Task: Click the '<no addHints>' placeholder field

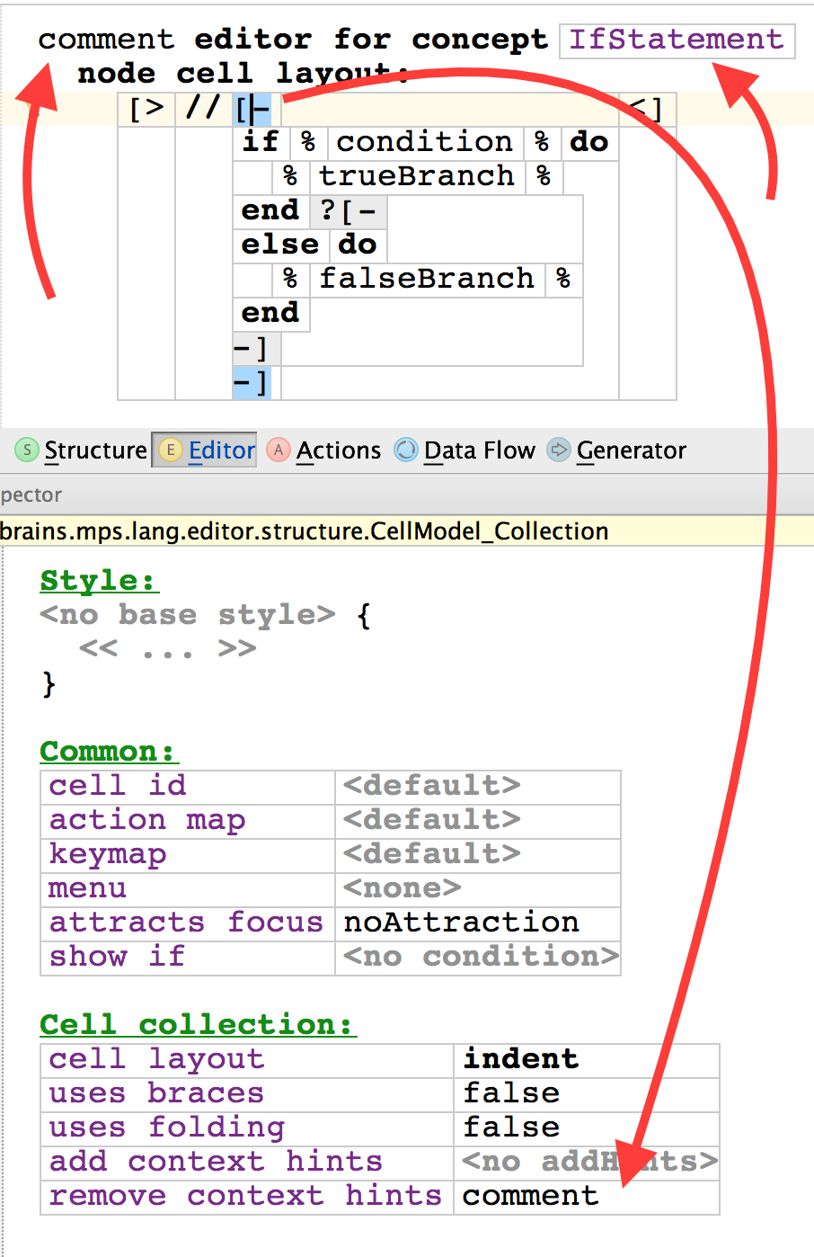Action: [588, 1162]
